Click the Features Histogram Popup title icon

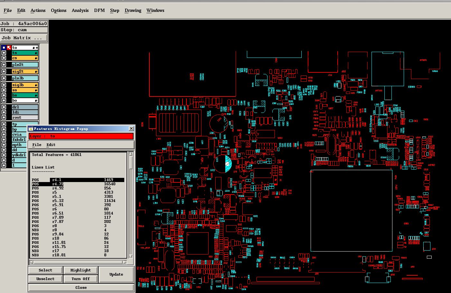[x=31, y=129]
